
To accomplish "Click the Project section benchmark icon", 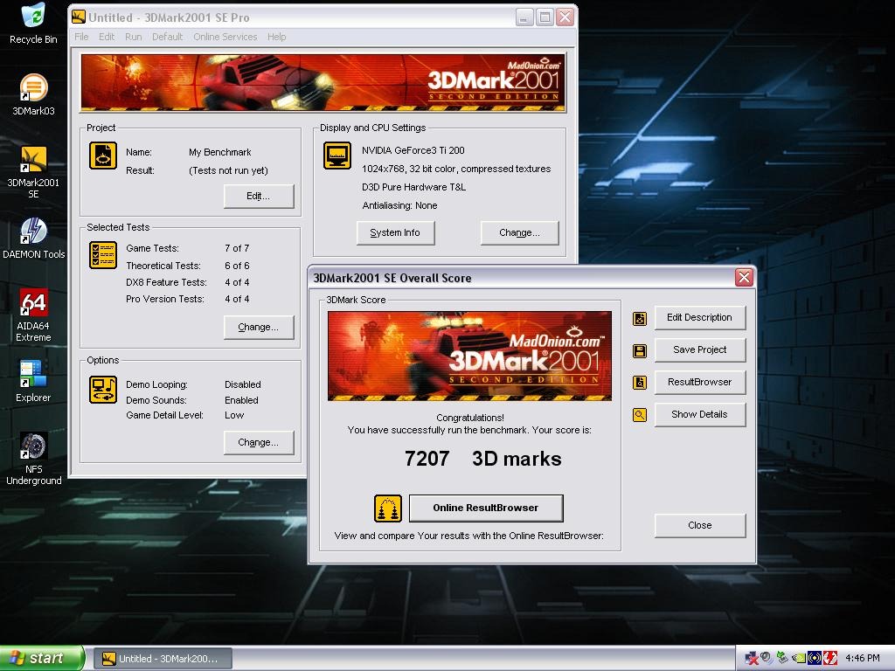I will (103, 156).
